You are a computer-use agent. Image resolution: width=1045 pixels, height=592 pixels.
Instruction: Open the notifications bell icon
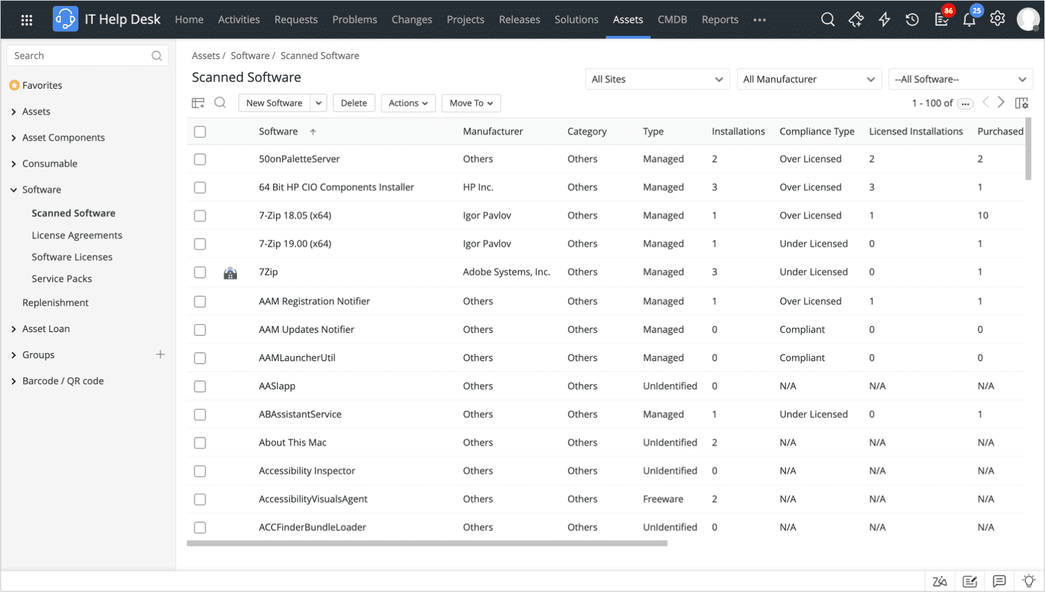click(x=968, y=20)
